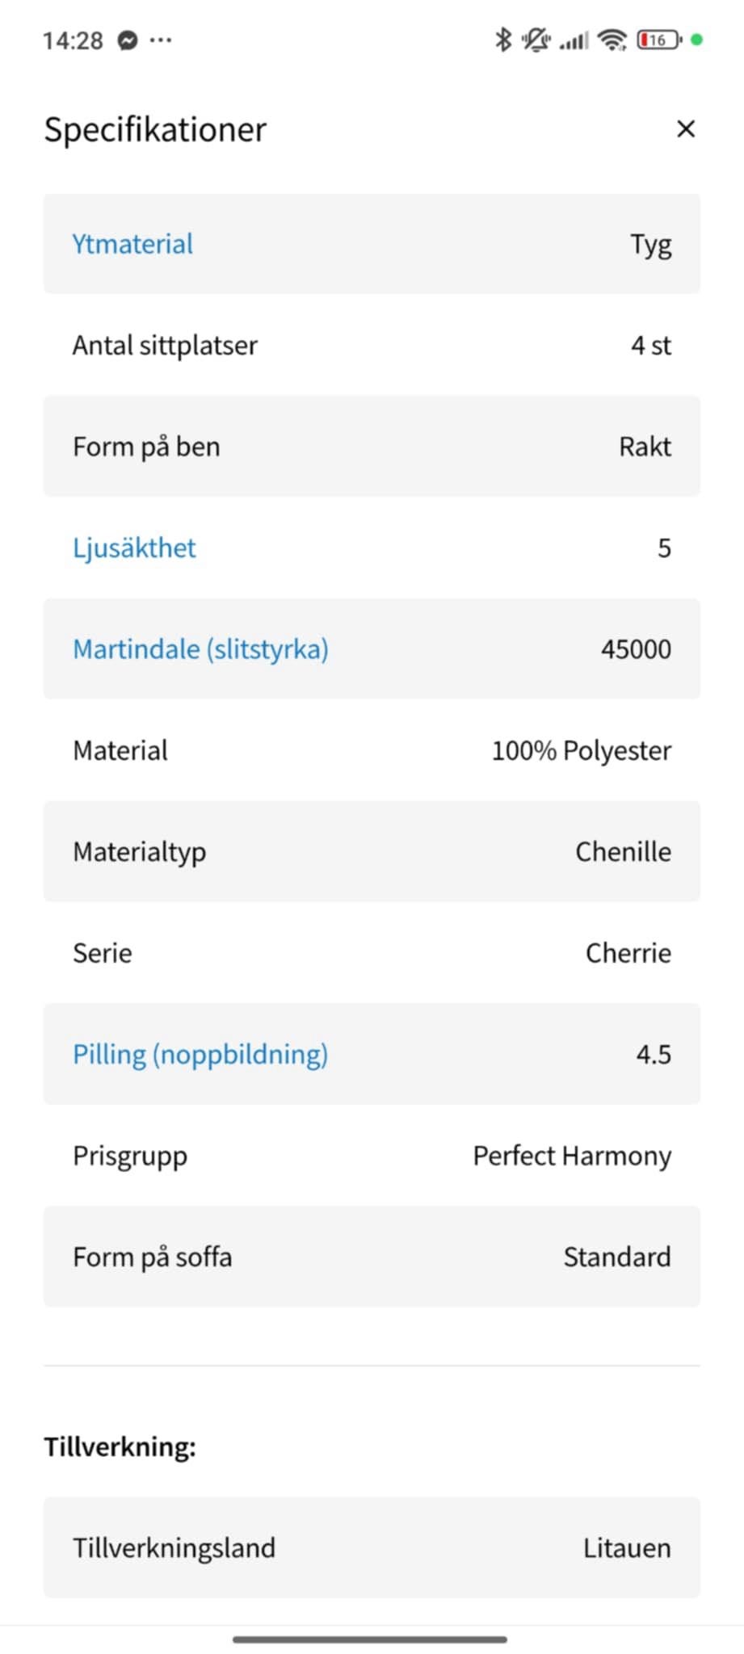Tap the Antal sittplatser row
Screen dimensions: 744x1654
(x=372, y=346)
